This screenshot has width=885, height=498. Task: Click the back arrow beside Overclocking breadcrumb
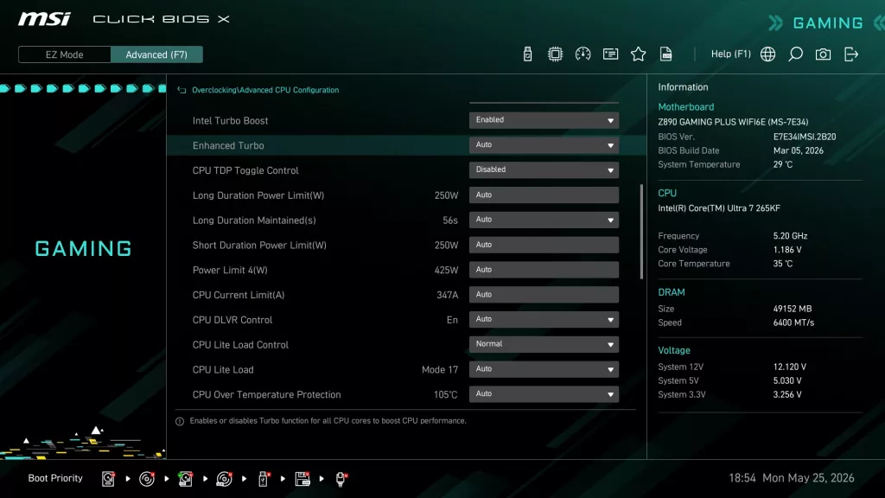pos(181,90)
